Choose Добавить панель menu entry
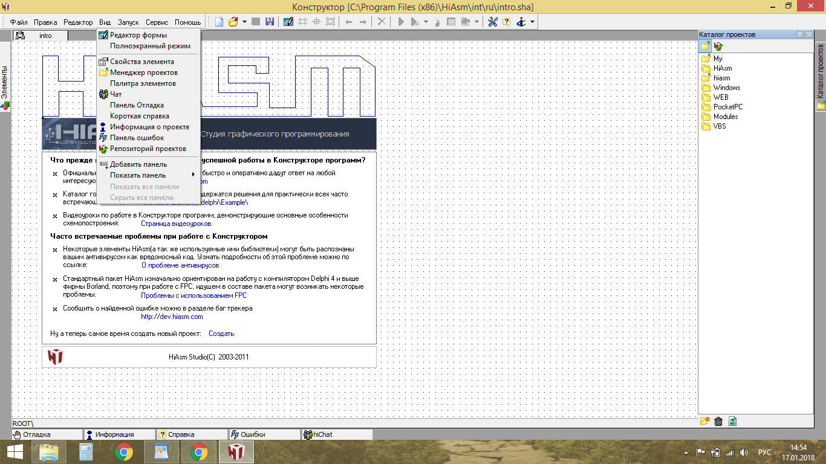The image size is (826, 464). click(x=148, y=164)
